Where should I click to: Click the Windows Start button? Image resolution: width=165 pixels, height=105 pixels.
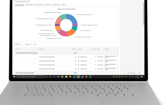[15, 76]
